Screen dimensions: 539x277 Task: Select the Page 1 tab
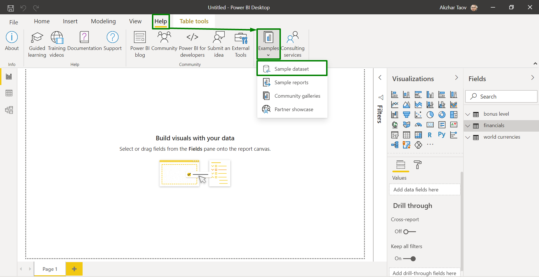pyautogui.click(x=50, y=269)
